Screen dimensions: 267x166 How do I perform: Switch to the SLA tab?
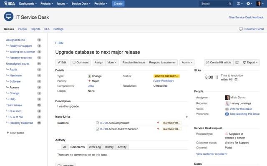click(47, 29)
